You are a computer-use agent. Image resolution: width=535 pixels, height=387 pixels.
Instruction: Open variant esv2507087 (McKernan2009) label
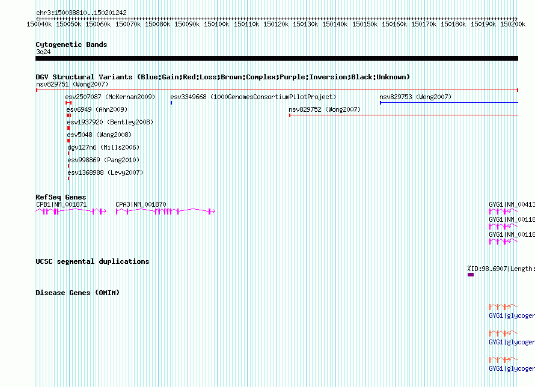(x=110, y=97)
